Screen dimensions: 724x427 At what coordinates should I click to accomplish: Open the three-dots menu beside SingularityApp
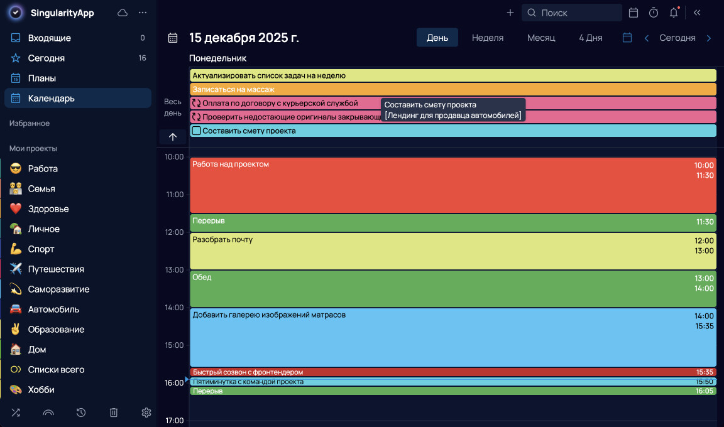pyautogui.click(x=143, y=13)
